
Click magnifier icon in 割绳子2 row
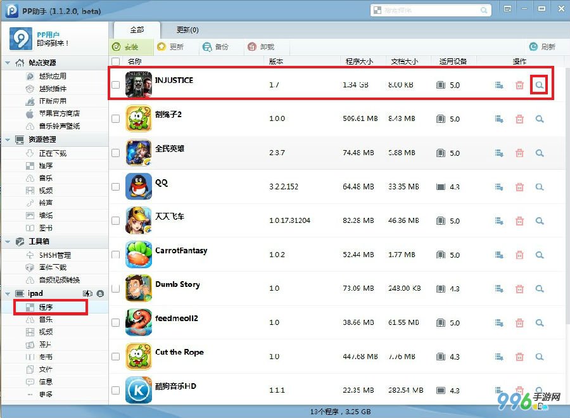click(x=540, y=119)
